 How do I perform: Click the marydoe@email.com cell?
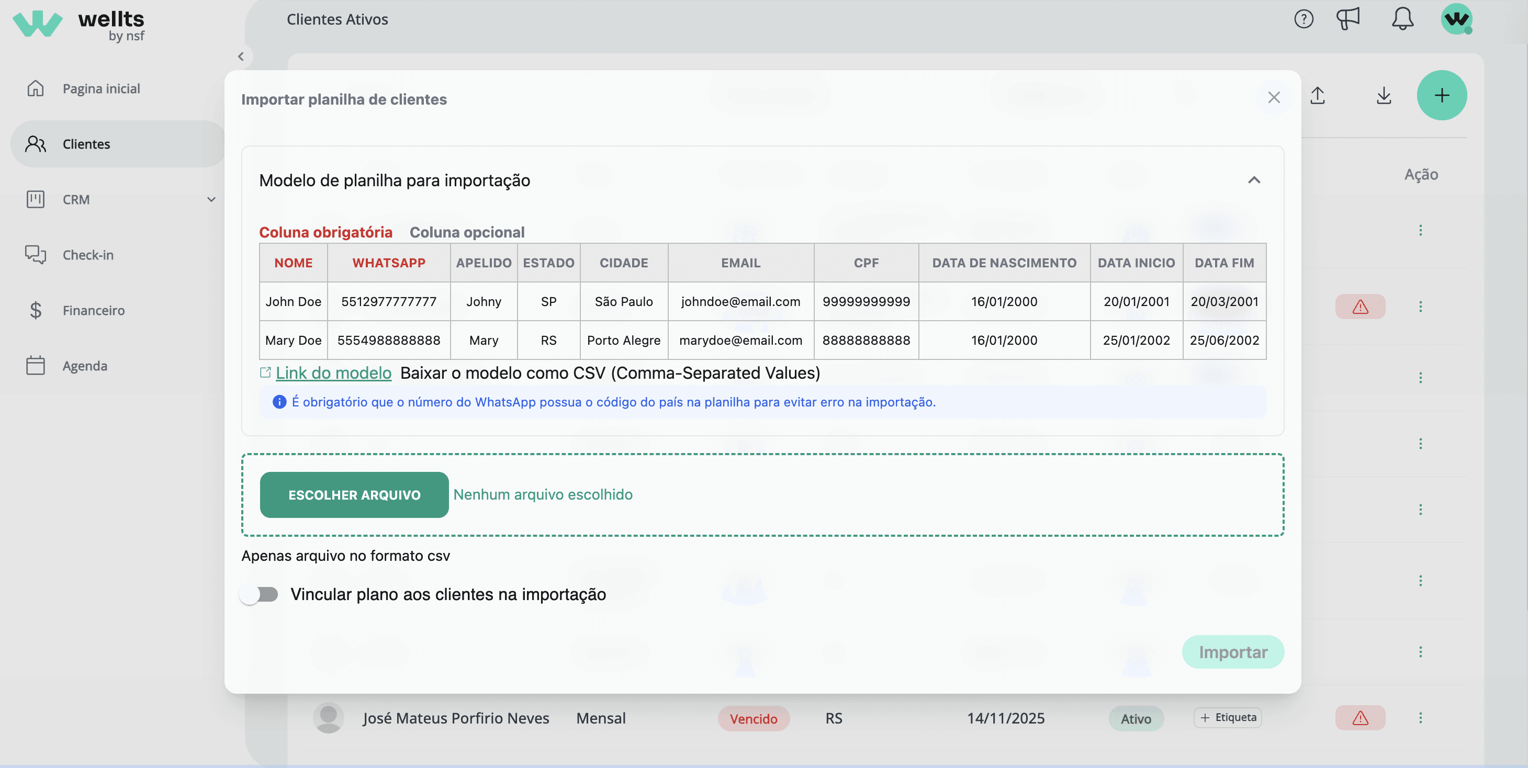pyautogui.click(x=740, y=341)
